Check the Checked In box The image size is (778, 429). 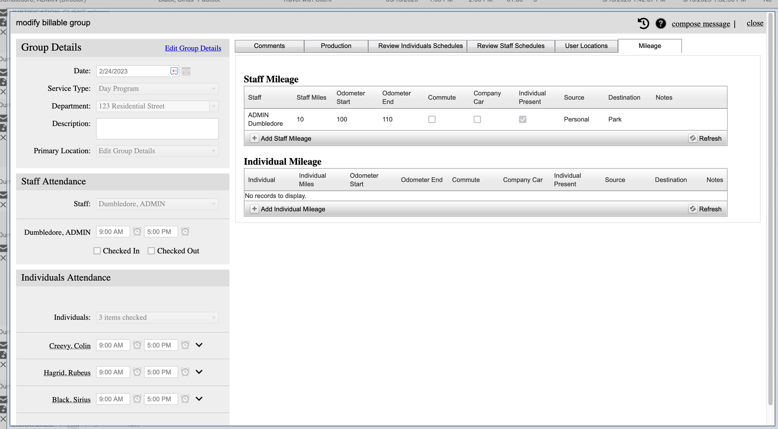click(97, 251)
